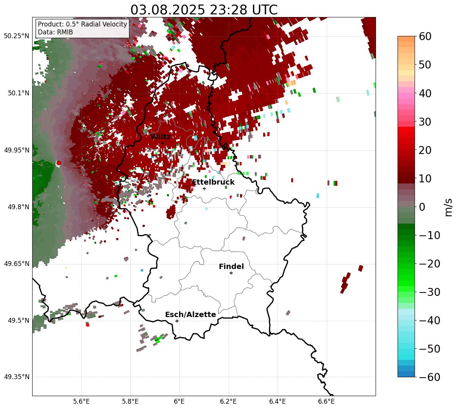Click the 49.5°N latitude label
The image size is (457, 409).
coord(18,320)
